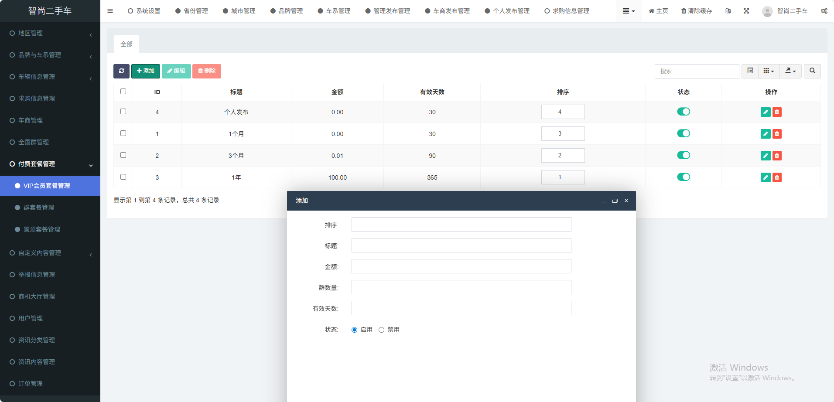The height and width of the screenshot is (402, 834).
Task: Go to the 主页 home link
Action: [x=658, y=11]
